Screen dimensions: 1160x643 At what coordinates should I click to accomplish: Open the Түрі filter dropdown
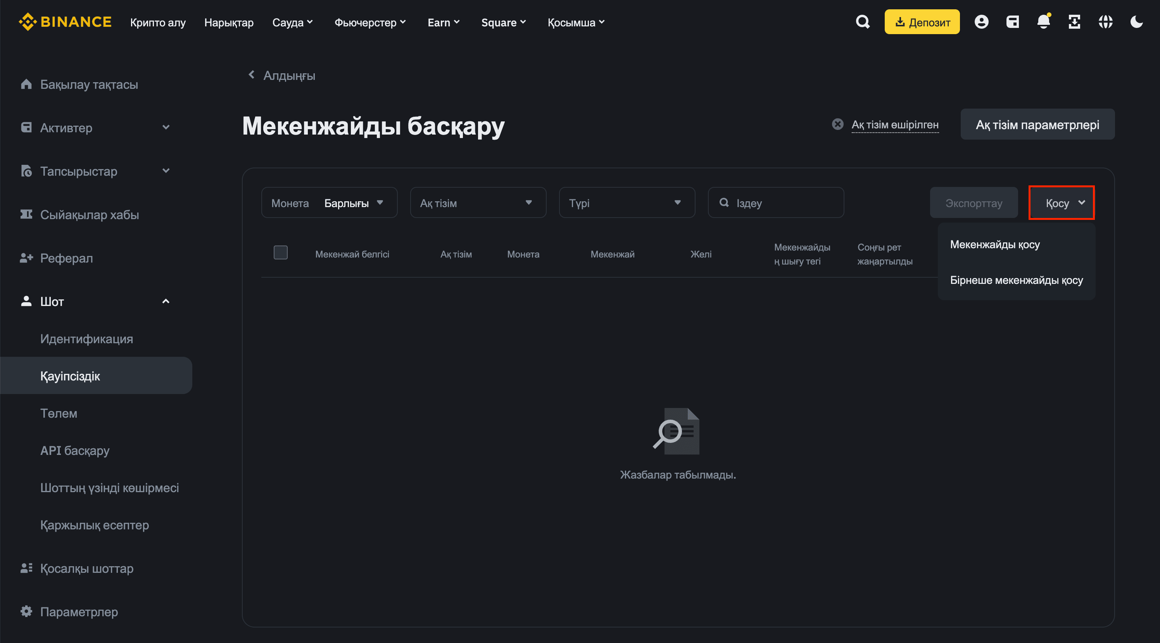tap(627, 203)
